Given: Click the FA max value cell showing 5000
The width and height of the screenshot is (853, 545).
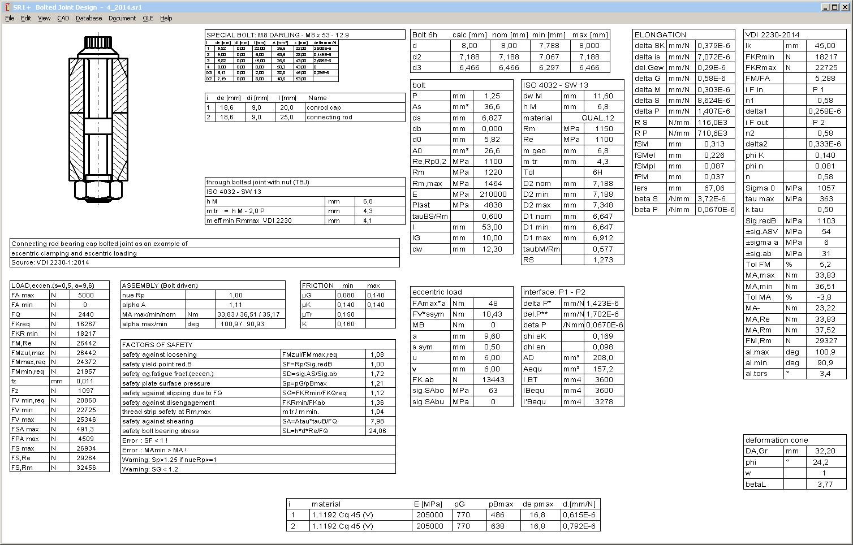Looking at the screenshot, I should [x=91, y=295].
